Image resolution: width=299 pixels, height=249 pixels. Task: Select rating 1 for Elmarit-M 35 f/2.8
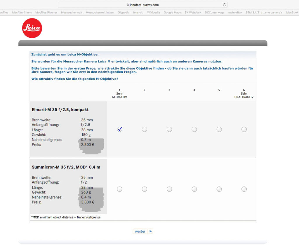[x=119, y=129]
